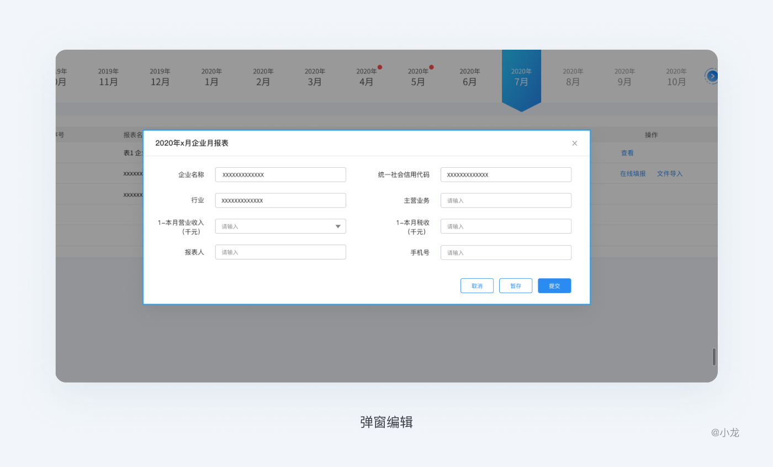Close the 2020年x月企业月报表 dialog
Screen dimensions: 773x467
574,144
